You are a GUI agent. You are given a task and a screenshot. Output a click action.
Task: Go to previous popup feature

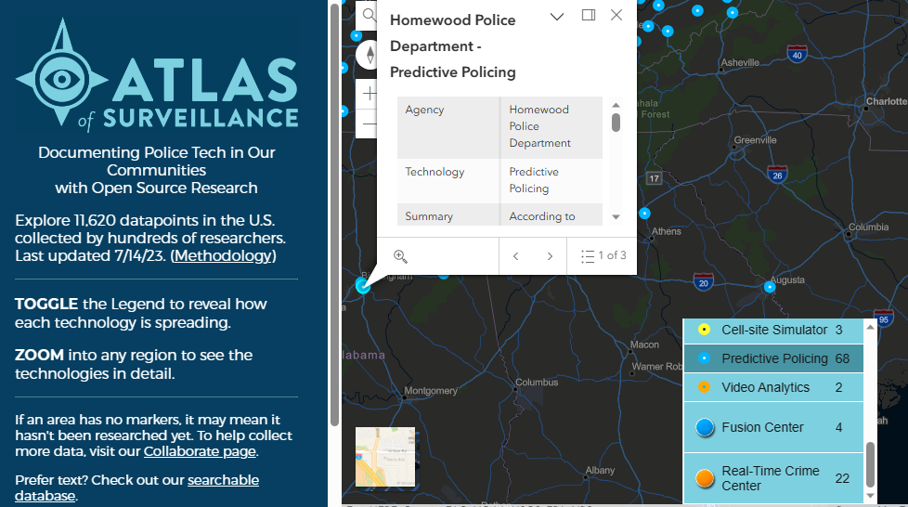(516, 256)
